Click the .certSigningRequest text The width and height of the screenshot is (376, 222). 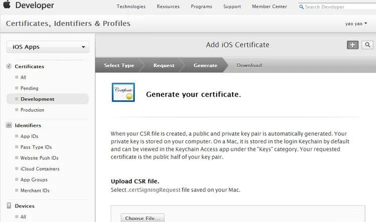coord(154,190)
